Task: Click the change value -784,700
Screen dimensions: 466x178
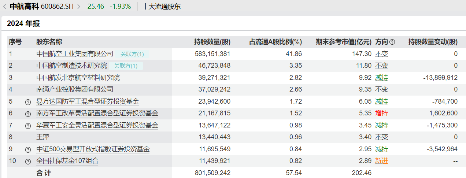Action: (445, 101)
